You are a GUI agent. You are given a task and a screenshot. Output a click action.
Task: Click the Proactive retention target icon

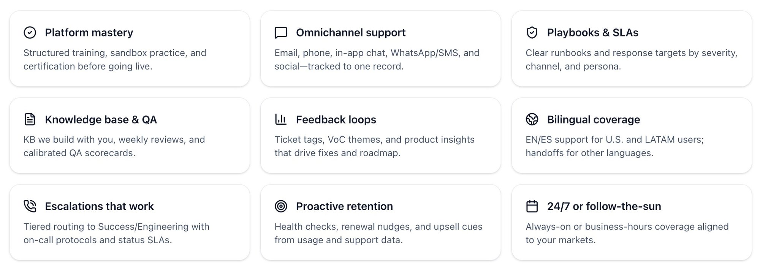coord(281,206)
